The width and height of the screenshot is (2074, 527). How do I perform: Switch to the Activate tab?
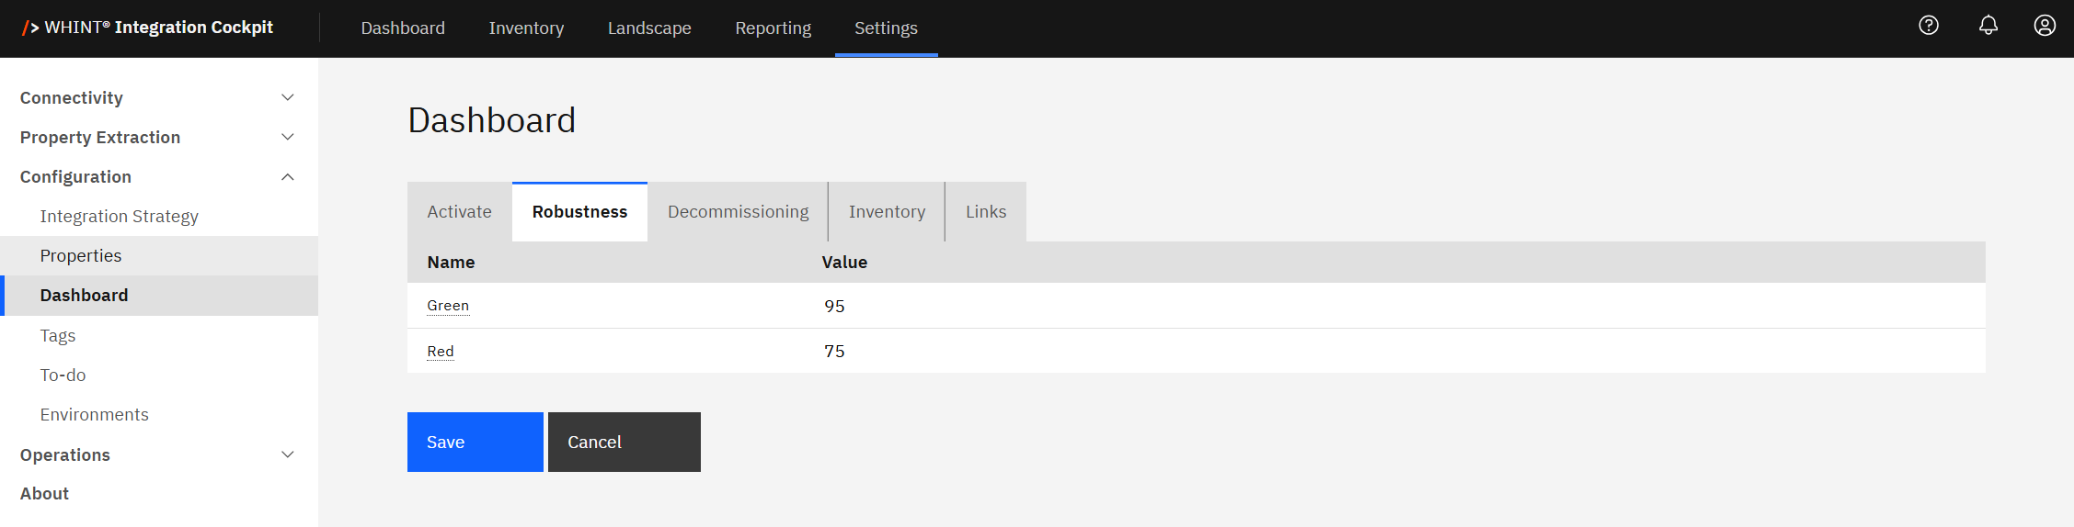tap(459, 212)
